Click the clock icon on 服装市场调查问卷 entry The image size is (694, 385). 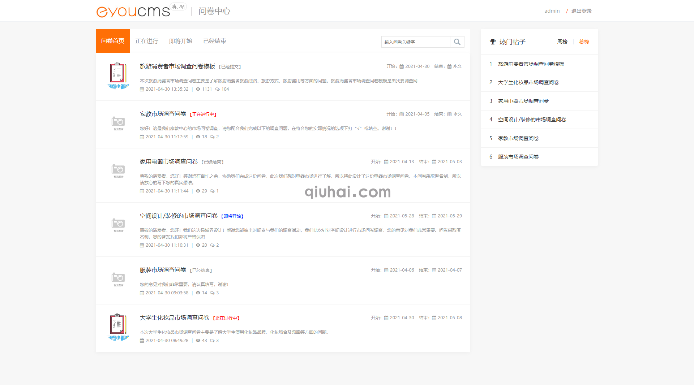[142, 293]
